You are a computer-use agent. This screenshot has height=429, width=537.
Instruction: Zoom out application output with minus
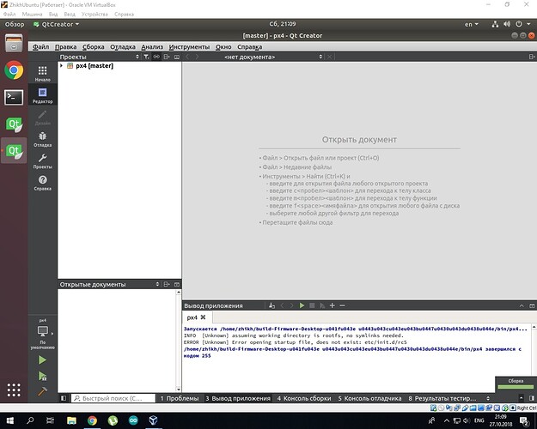[342, 305]
